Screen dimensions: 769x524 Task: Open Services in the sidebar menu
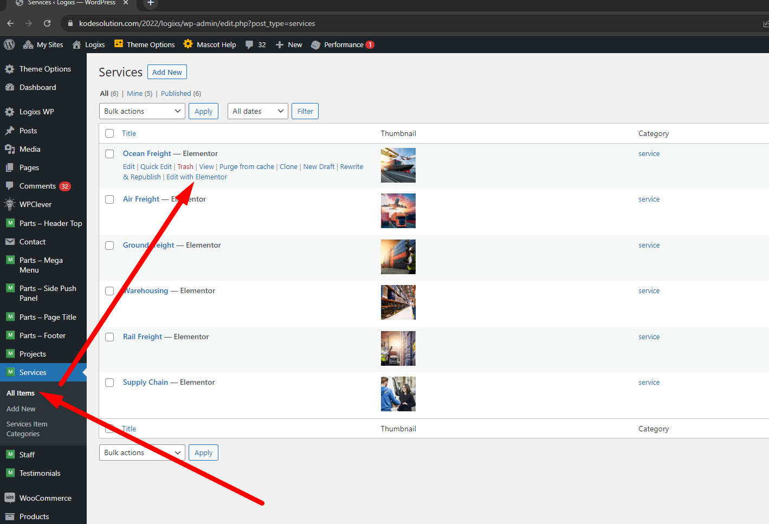[x=43, y=372]
